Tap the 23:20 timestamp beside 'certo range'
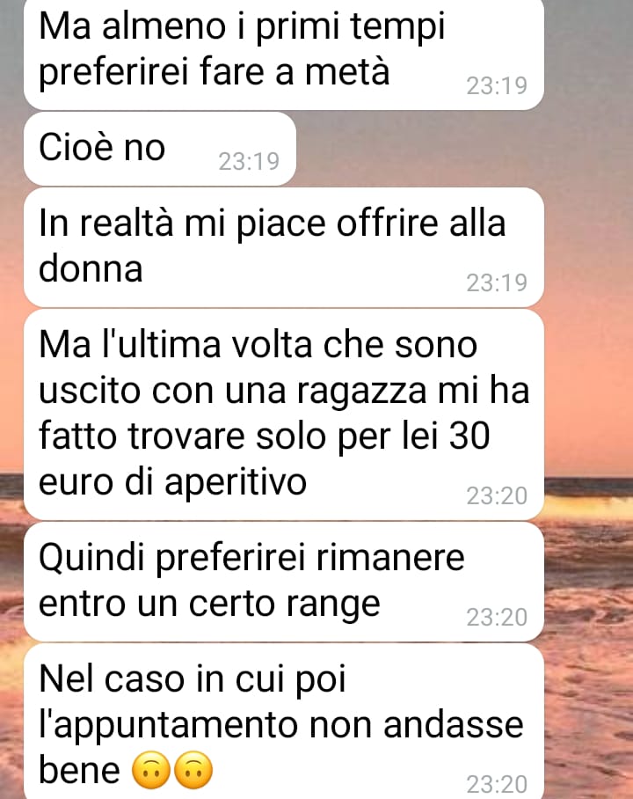Viewport: 633px width, 799px height. (497, 617)
